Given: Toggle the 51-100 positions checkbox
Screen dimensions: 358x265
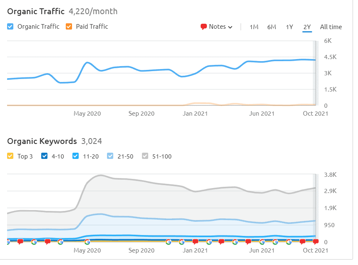Looking at the screenshot, I should tap(145, 156).
